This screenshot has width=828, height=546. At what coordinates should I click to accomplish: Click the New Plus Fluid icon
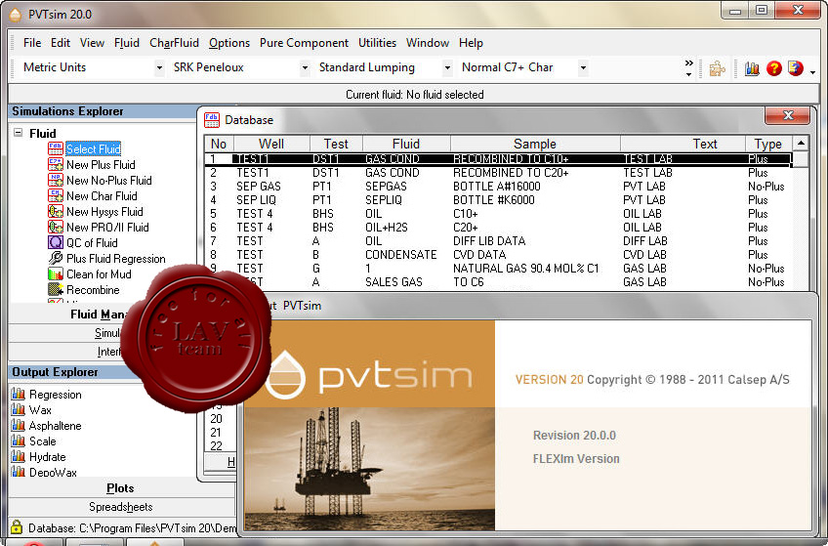pyautogui.click(x=56, y=165)
